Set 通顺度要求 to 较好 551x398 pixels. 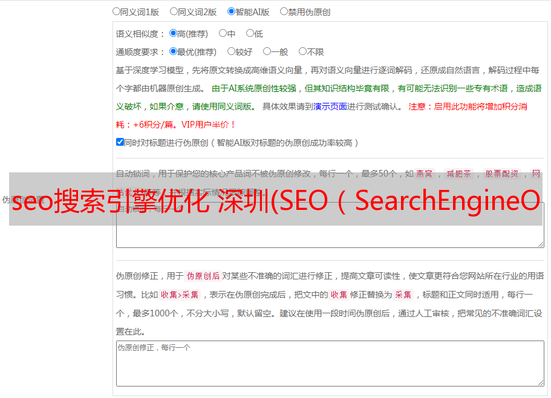tap(231, 51)
